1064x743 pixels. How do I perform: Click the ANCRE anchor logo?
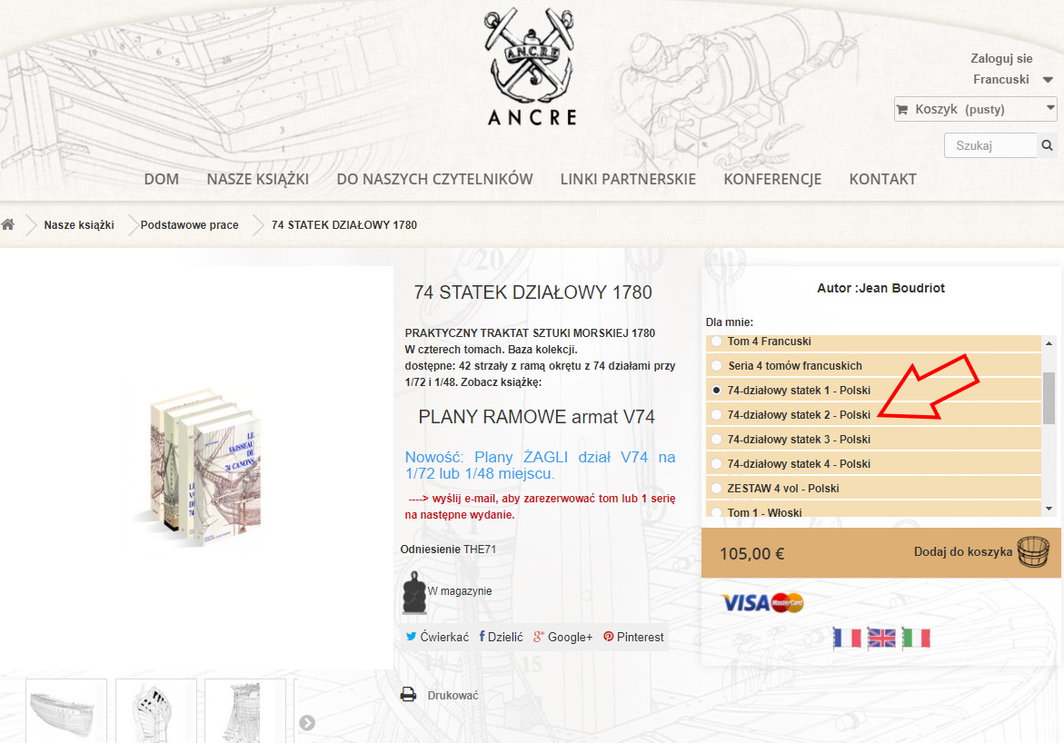coord(532,67)
